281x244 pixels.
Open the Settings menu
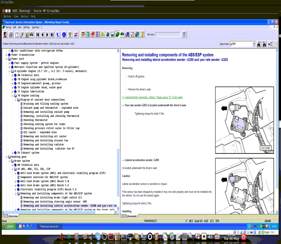(26, 27)
